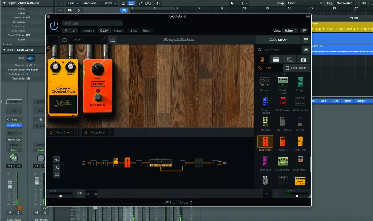This screenshot has height=221, width=373.
Task: Click the stomp pedal category icon
Action: pos(262,59)
